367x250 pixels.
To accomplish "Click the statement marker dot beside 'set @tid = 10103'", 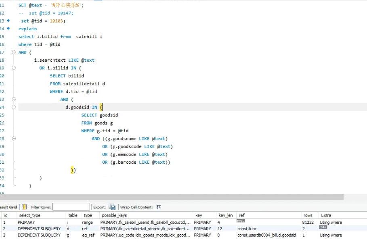I will click(x=8, y=21).
